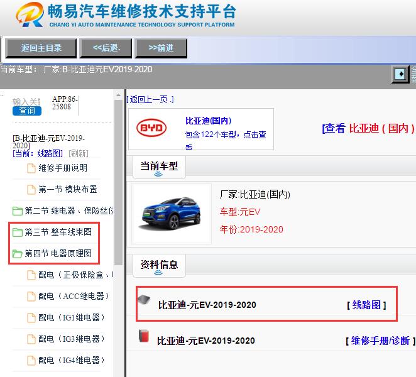Expand the 第二节 继电器、保险丝 folder icon
This screenshot has height=377, width=416.
(x=18, y=211)
